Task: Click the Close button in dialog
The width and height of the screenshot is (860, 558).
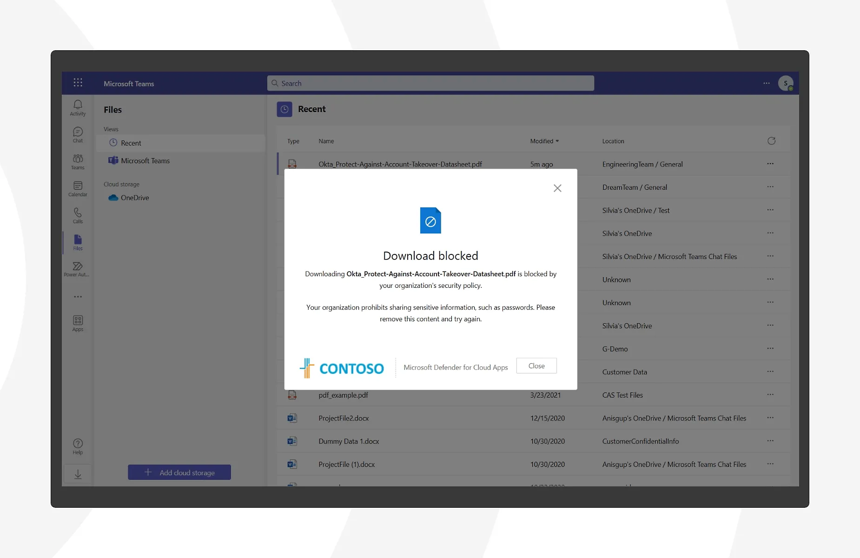Action: pos(536,366)
